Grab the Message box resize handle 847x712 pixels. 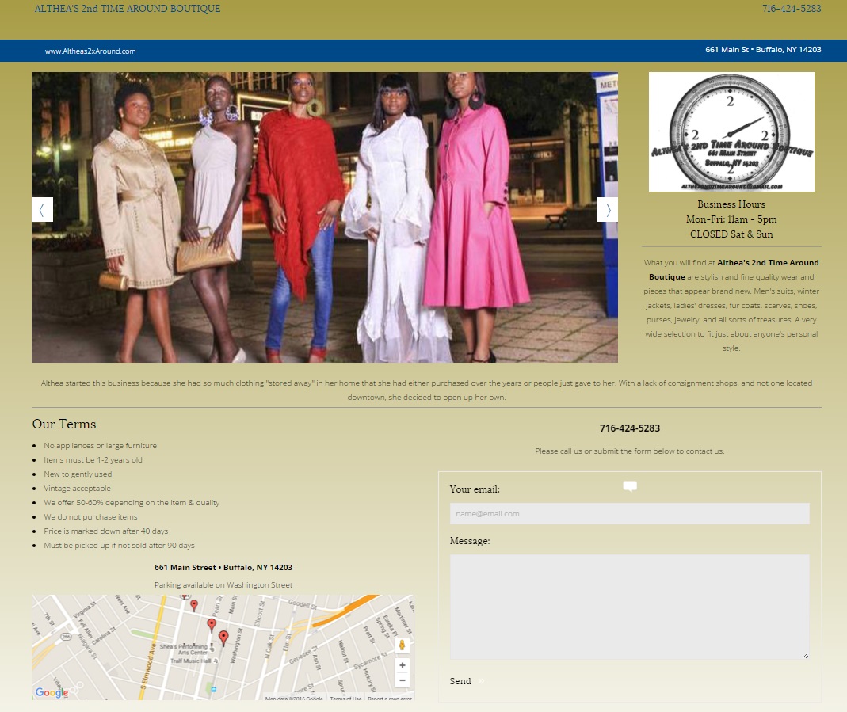pos(806,655)
